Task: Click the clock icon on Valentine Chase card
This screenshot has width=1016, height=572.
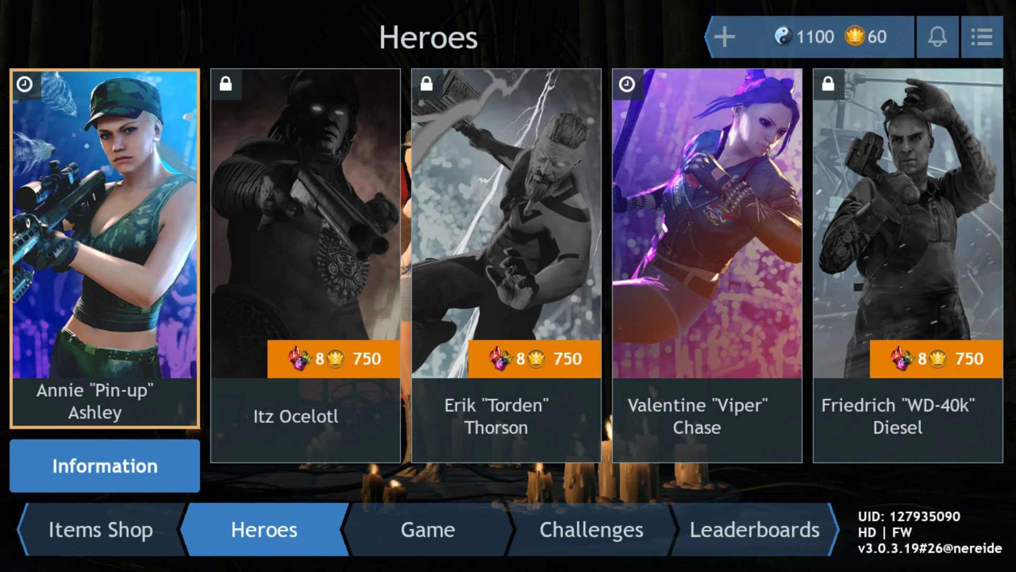Action: pyautogui.click(x=627, y=84)
